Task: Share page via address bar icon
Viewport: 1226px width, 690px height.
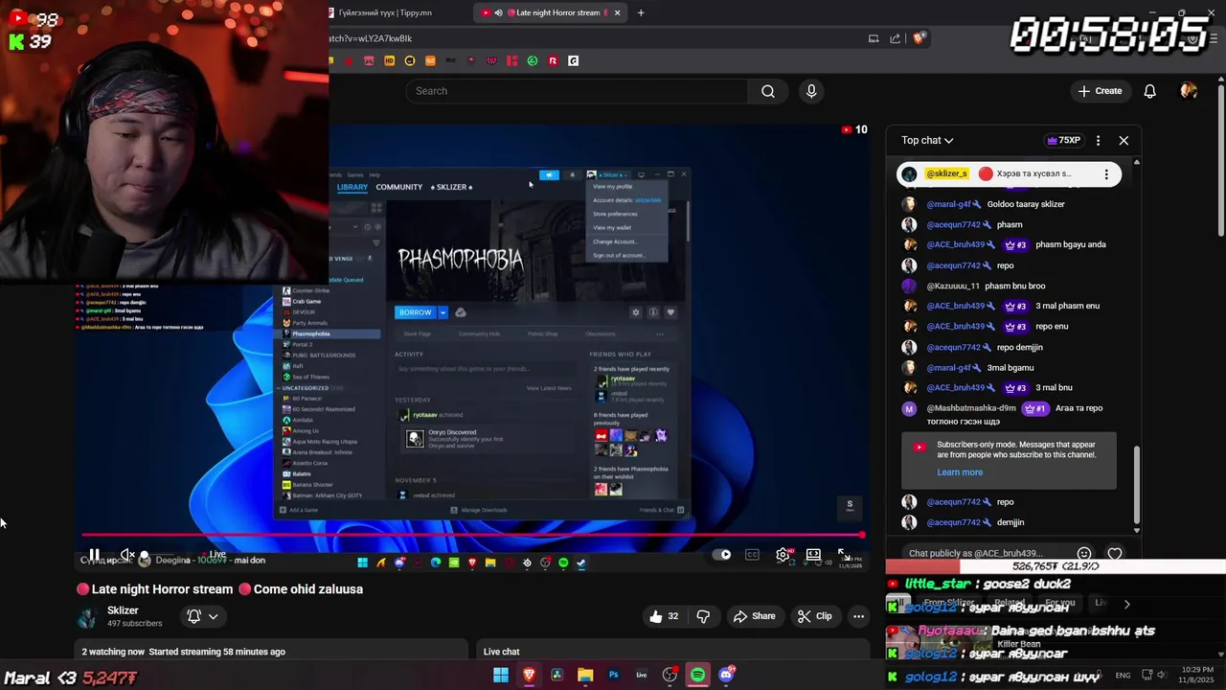Action: coord(896,38)
